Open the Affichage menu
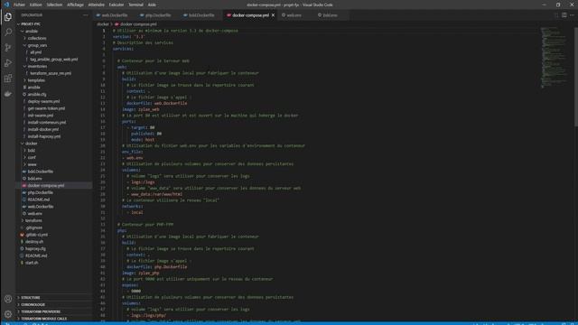578x325 pixels. pyautogui.click(x=75, y=5)
